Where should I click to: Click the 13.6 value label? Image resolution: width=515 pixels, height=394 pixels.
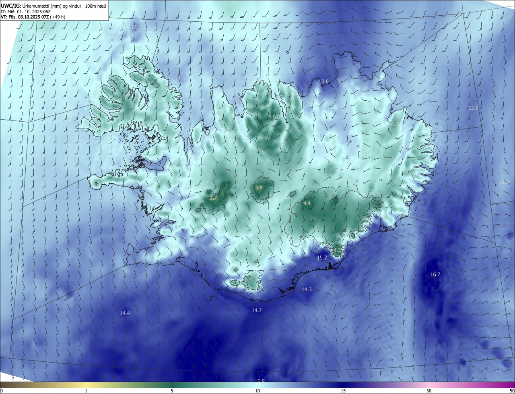[x=323, y=81]
